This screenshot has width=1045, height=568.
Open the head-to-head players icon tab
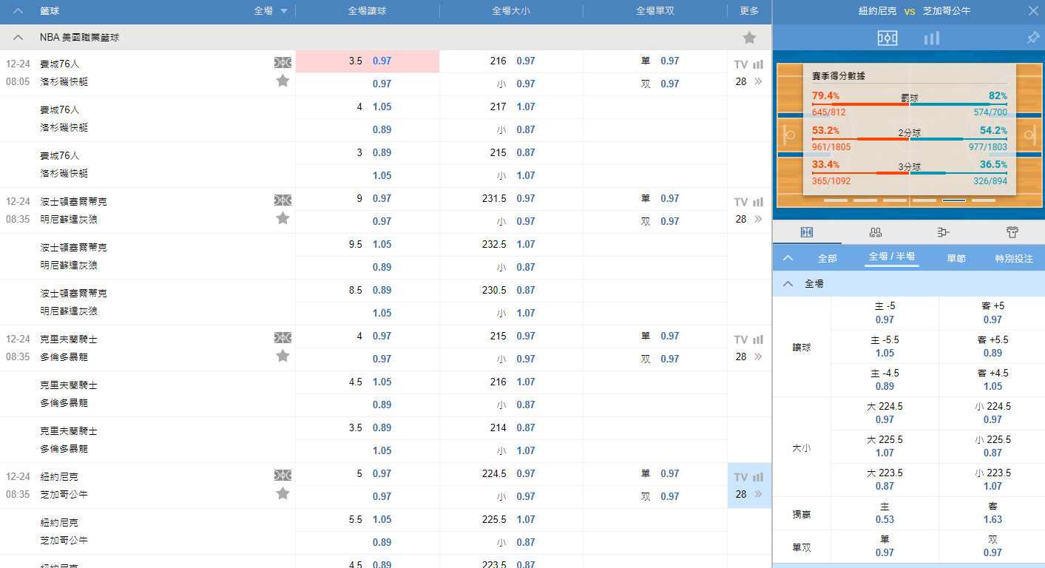click(x=876, y=232)
